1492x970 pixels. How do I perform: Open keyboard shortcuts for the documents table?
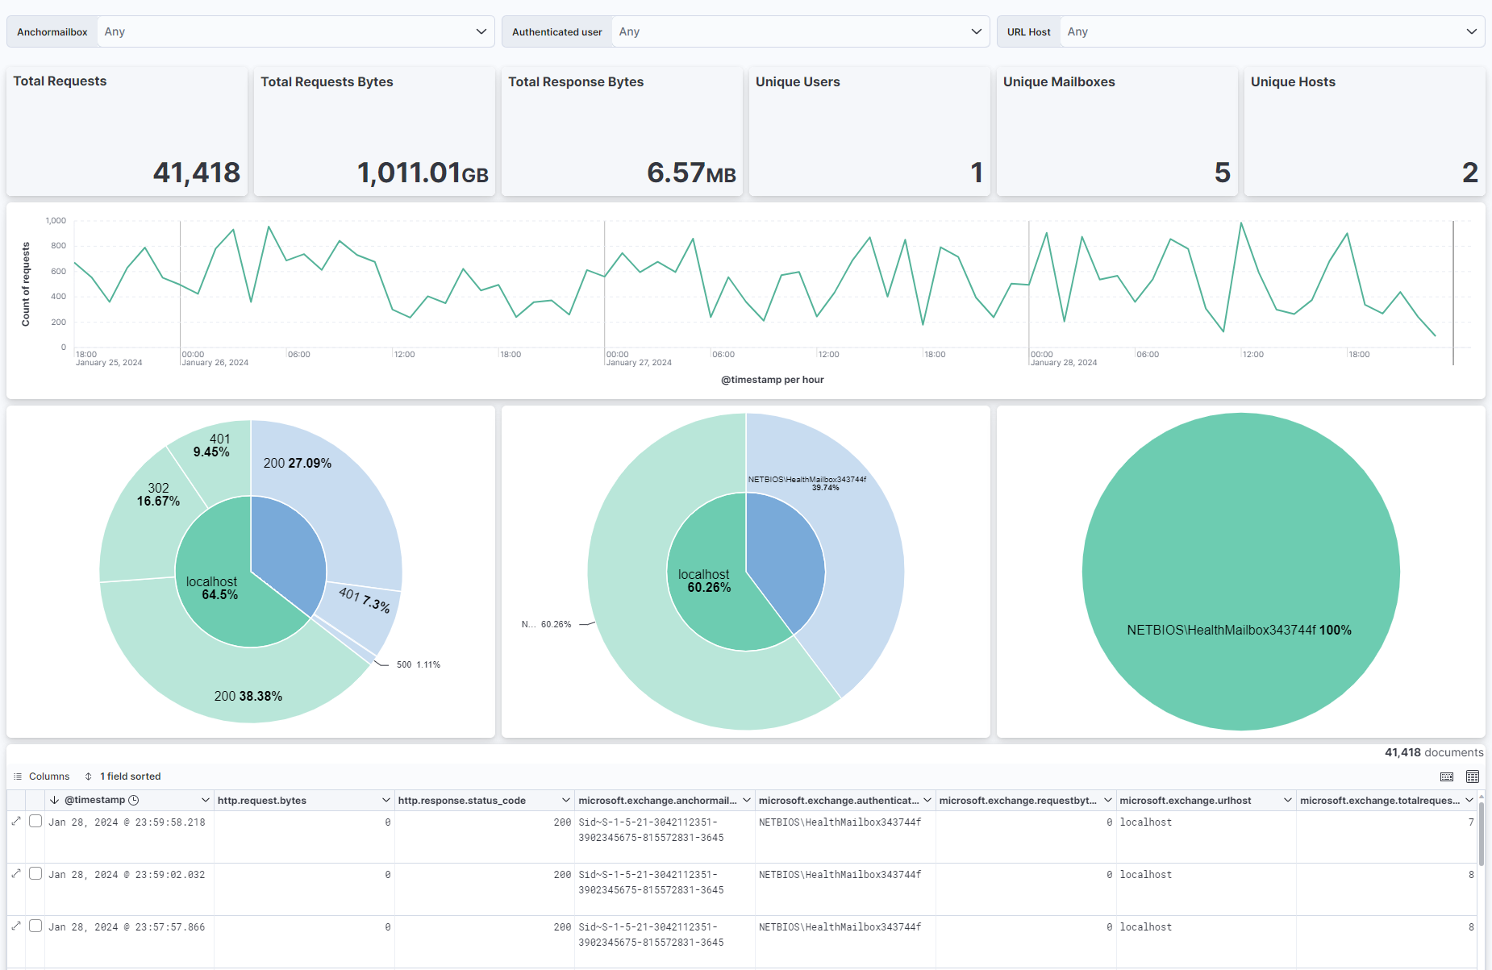[x=1447, y=776]
